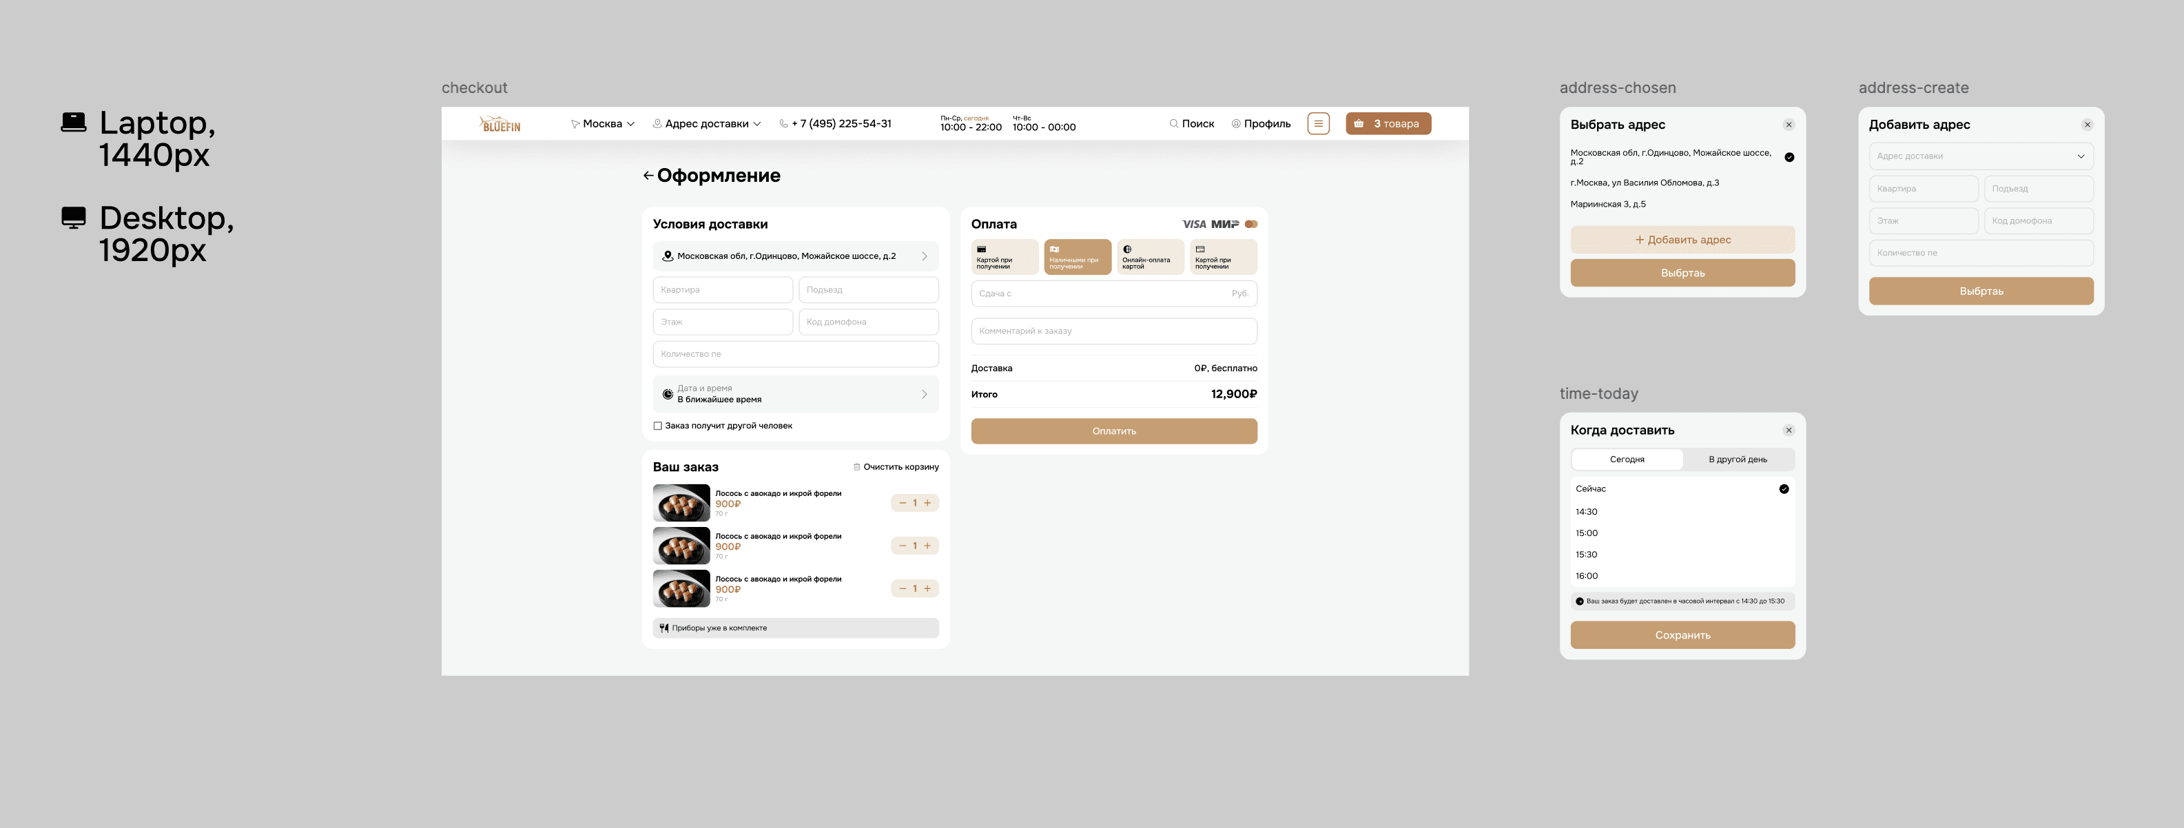Click the 'Комментарий к заказу' input field
The width and height of the screenshot is (2184, 828).
pos(1113,331)
